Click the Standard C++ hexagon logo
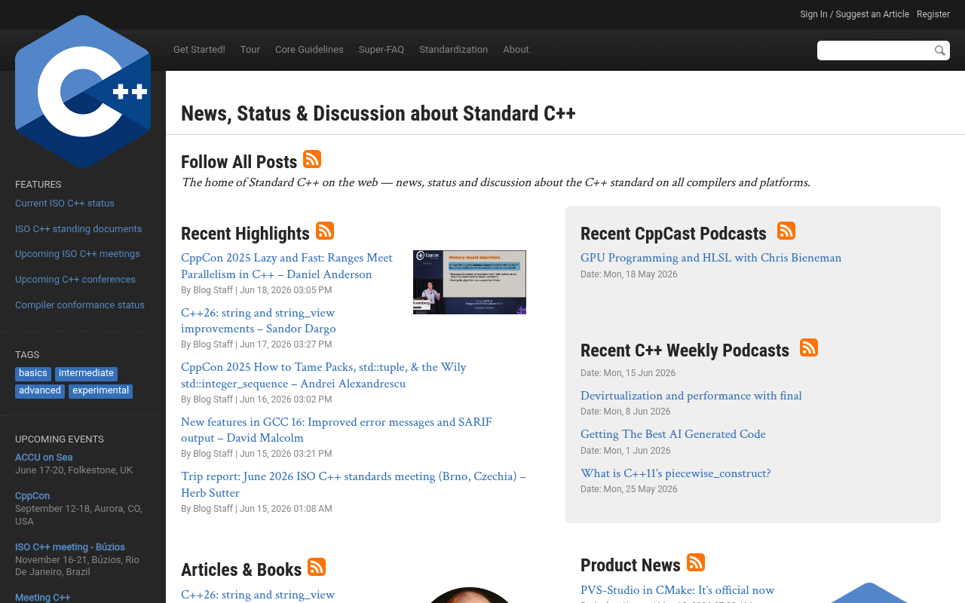 83,92
